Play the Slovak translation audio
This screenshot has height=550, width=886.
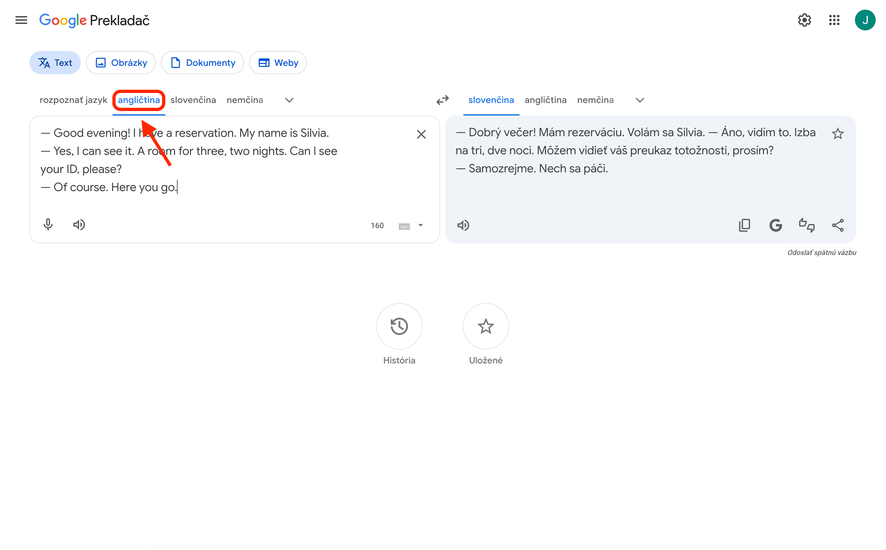pos(463,225)
